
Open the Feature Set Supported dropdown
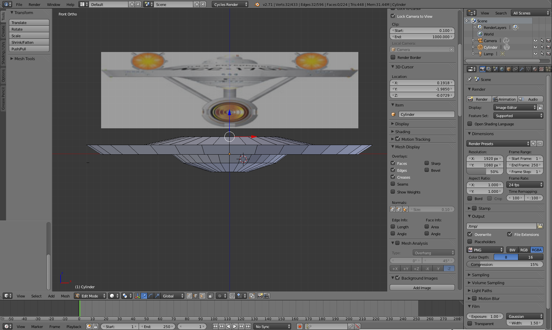[518, 116]
